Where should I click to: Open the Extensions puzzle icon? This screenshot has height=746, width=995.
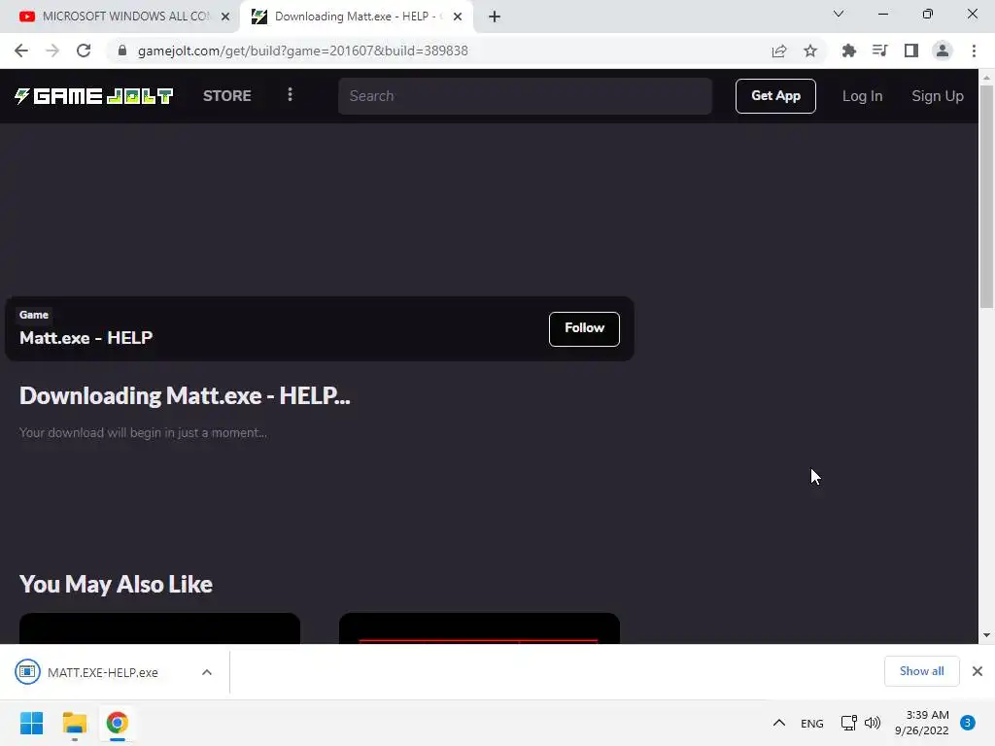click(849, 51)
